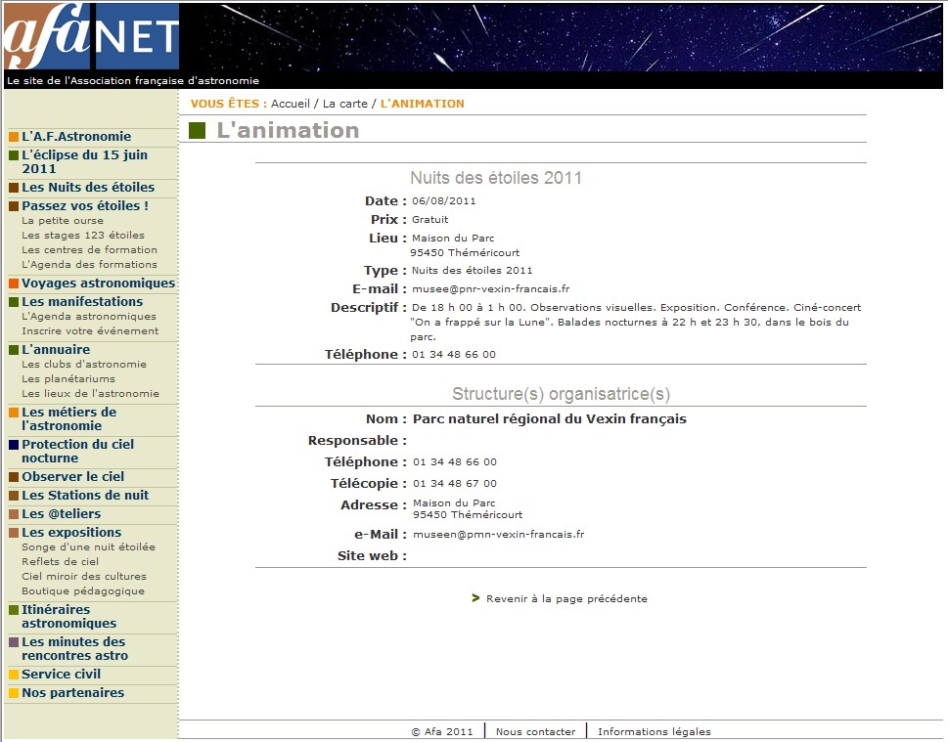The width and height of the screenshot is (948, 742).
Task: Click La carte in the breadcrumb
Action: tap(344, 104)
